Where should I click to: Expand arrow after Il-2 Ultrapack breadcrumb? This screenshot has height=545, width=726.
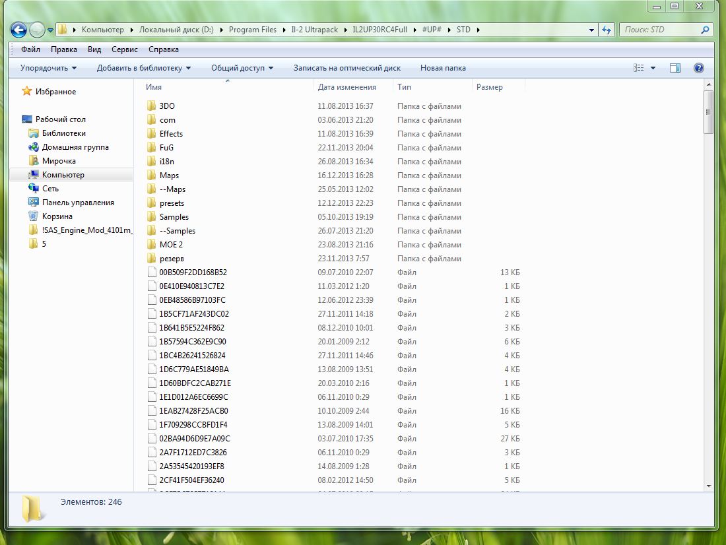(345, 30)
